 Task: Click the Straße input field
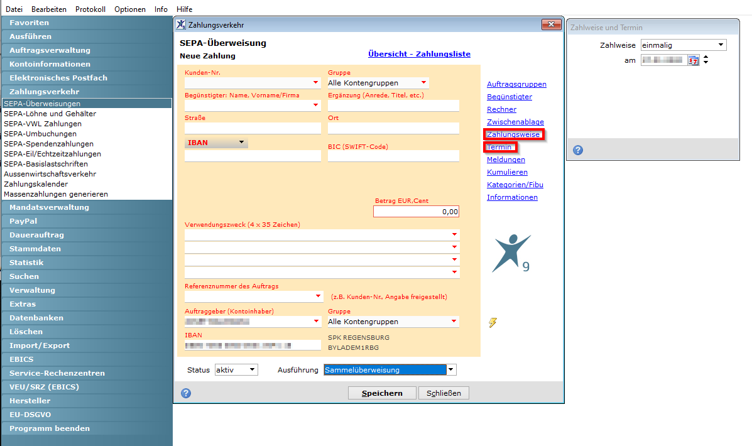[x=253, y=128]
